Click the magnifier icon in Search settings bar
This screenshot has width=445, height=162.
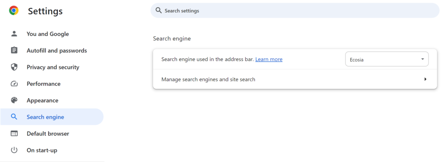point(159,10)
